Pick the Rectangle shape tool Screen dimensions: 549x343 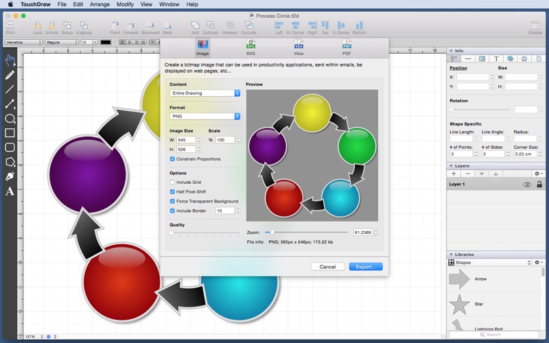coord(10,133)
